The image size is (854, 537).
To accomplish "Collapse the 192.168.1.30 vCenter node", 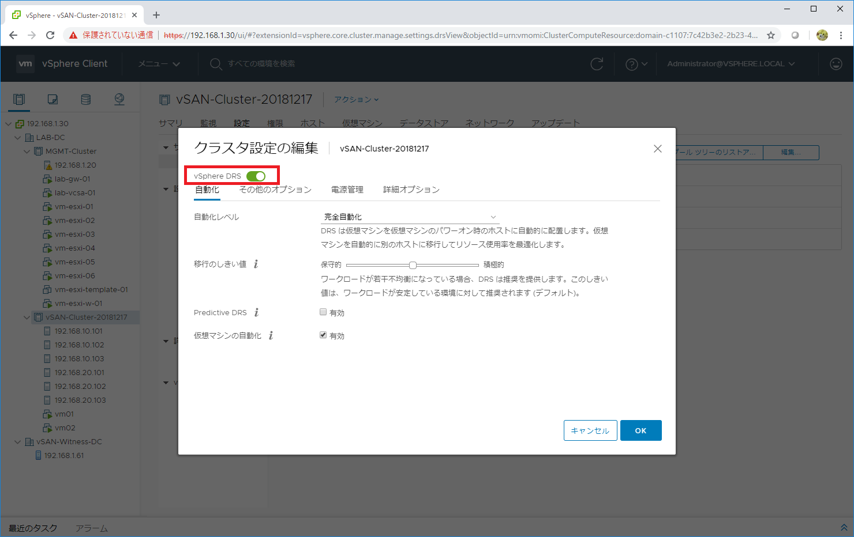I will click(x=8, y=124).
